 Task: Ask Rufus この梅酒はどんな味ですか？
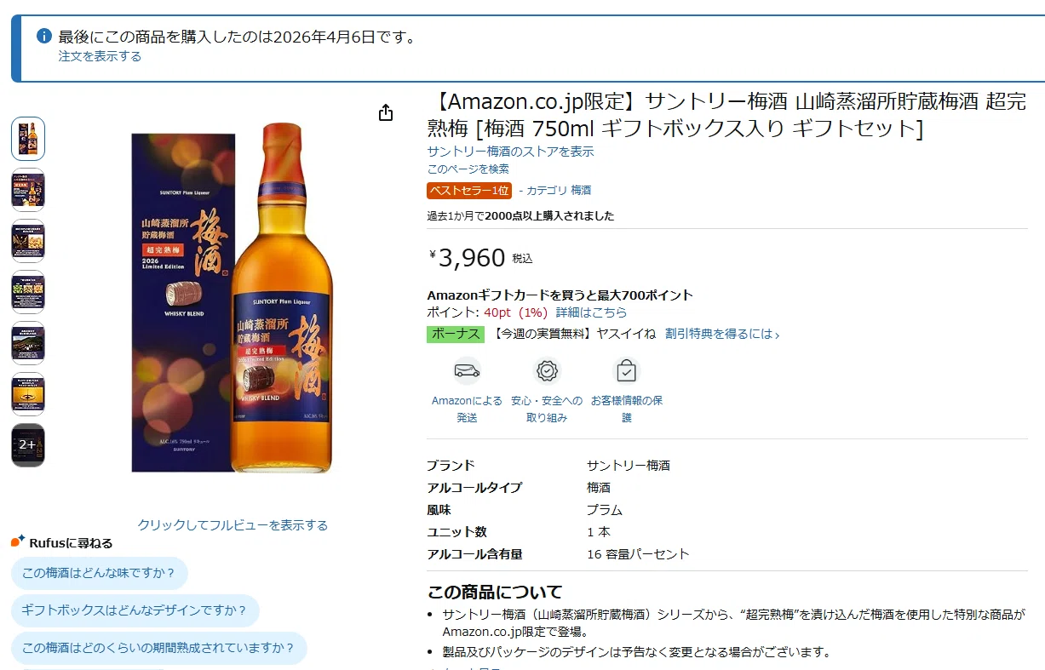[x=99, y=573]
